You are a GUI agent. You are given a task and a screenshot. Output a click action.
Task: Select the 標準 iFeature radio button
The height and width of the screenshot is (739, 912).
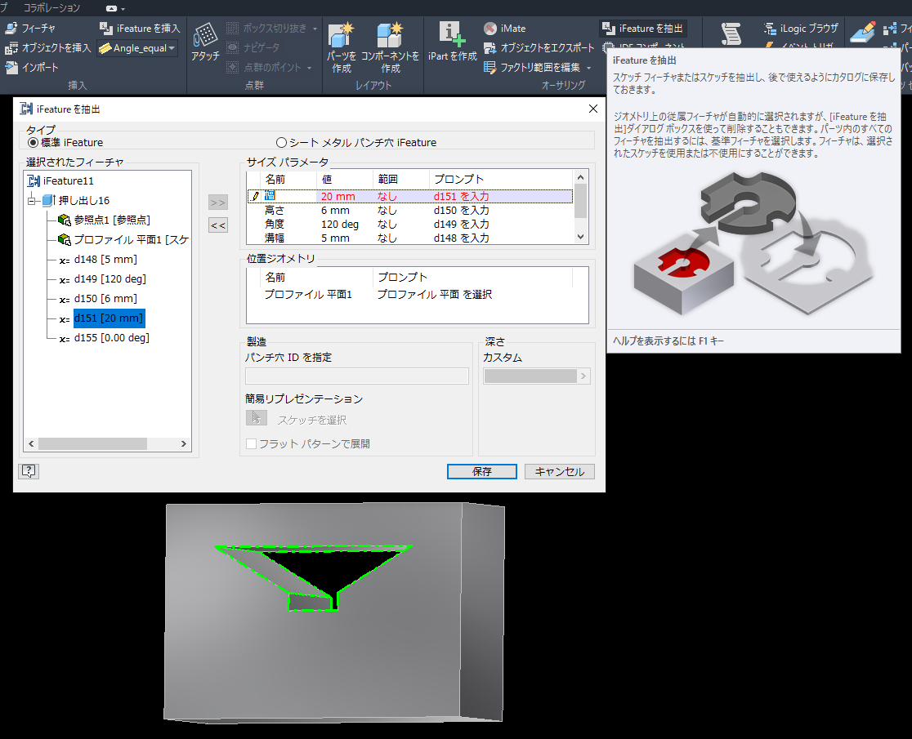click(x=34, y=142)
